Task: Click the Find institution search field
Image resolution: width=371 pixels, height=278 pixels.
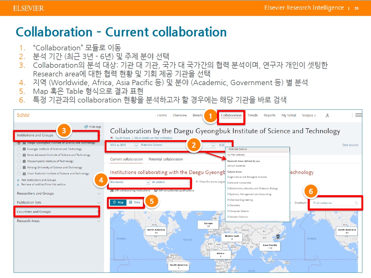Action: [336, 203]
